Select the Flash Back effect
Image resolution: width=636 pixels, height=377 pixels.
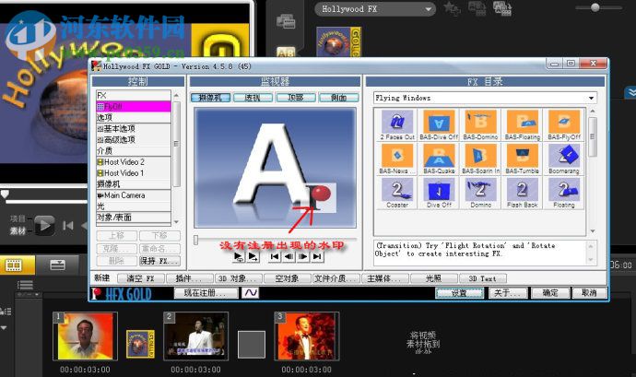(523, 193)
